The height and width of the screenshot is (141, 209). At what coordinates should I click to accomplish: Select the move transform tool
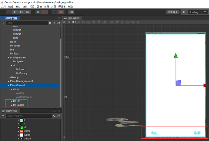point(9,12)
